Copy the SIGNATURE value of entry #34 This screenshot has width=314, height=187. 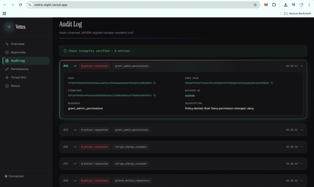[155, 95]
